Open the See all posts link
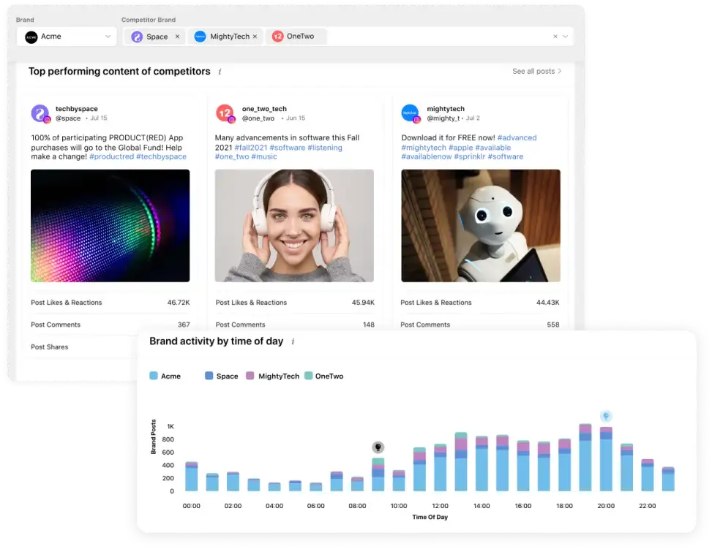 click(536, 71)
